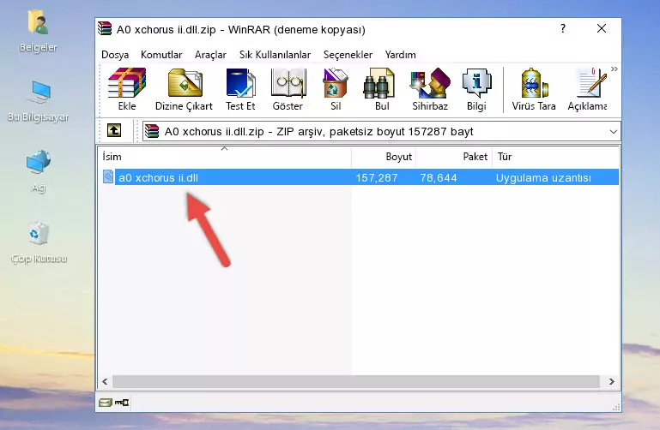
Task: Open the Bilgi info icon
Action: (476, 89)
